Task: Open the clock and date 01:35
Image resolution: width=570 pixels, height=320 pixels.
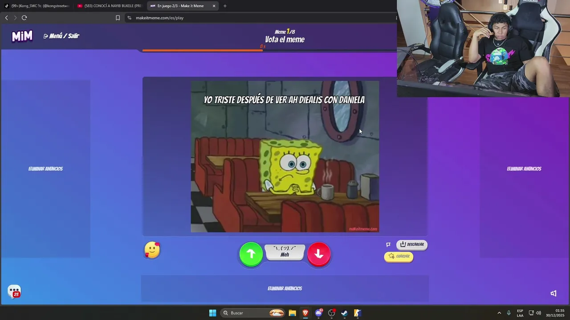Action: (x=556, y=313)
